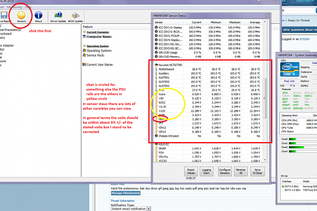Click the Feature column header

pyautogui.click(x=87, y=27)
